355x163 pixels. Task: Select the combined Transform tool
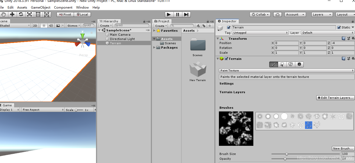47,15
